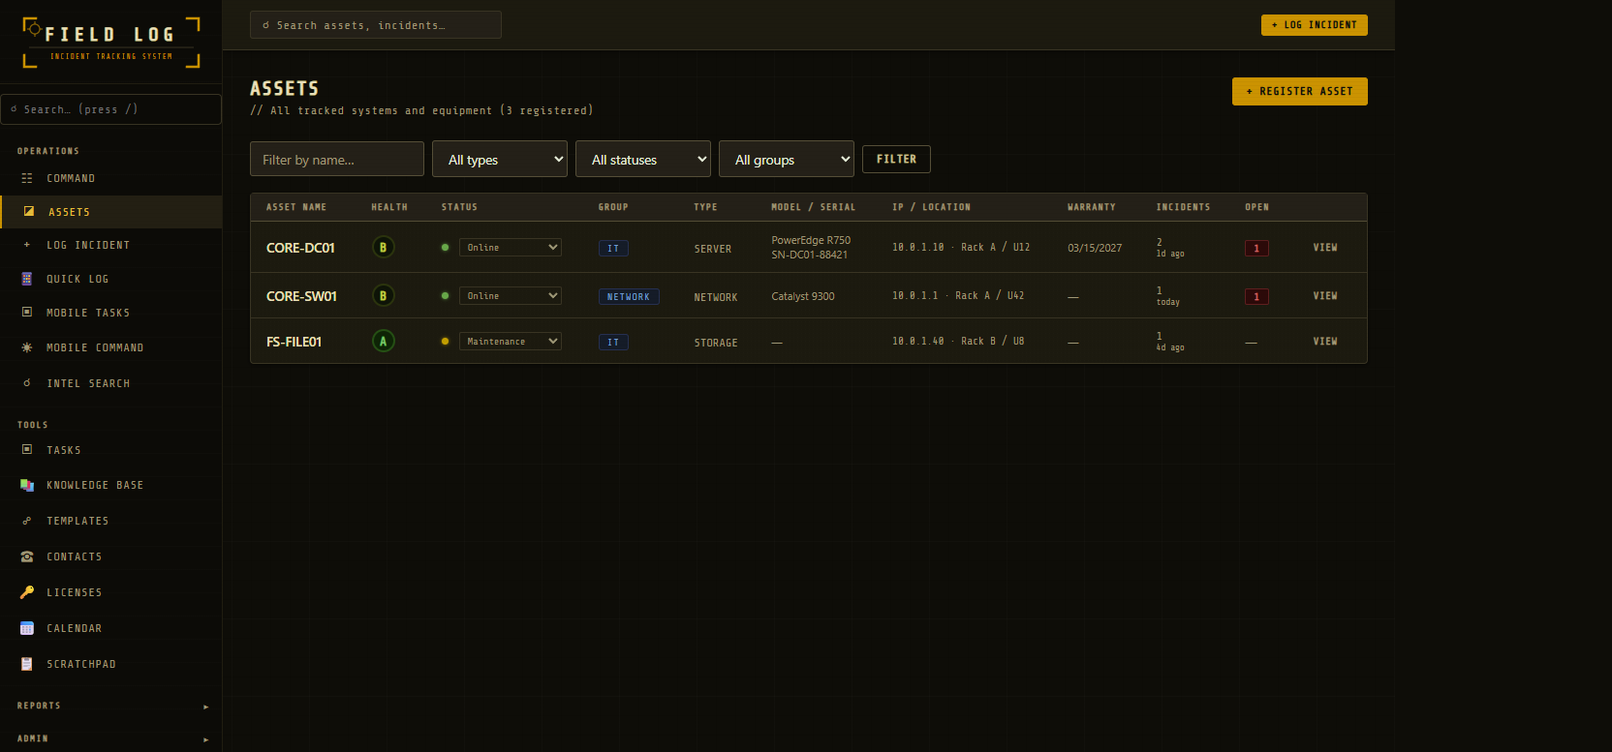Apply filters with the Filter button
1612x752 pixels.
[896, 159]
